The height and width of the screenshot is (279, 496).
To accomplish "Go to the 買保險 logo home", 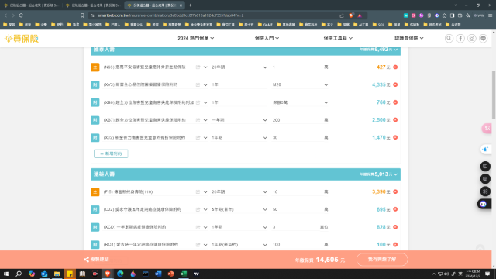I will pos(22,39).
